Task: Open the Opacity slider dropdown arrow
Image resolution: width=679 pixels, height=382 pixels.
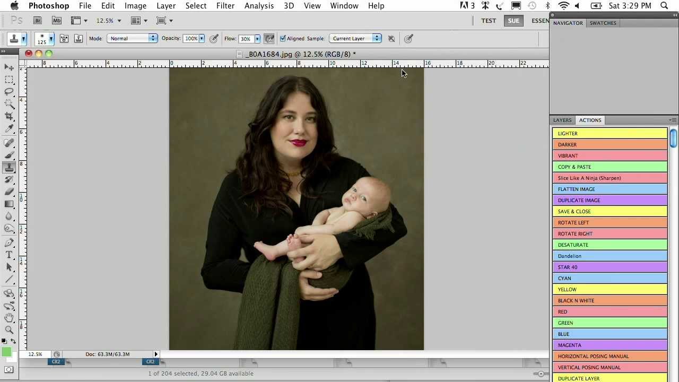Action: point(201,38)
